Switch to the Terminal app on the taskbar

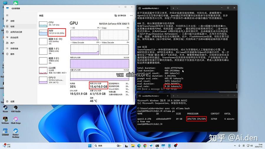157,146
